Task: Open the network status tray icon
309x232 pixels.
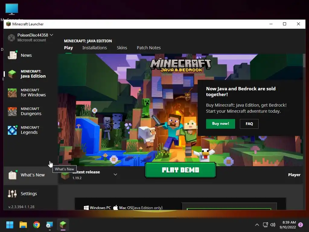Action: pos(265,225)
